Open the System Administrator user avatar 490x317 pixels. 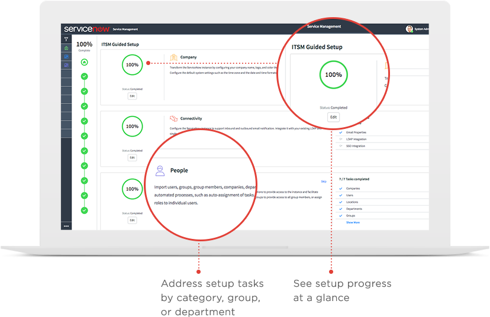click(409, 29)
